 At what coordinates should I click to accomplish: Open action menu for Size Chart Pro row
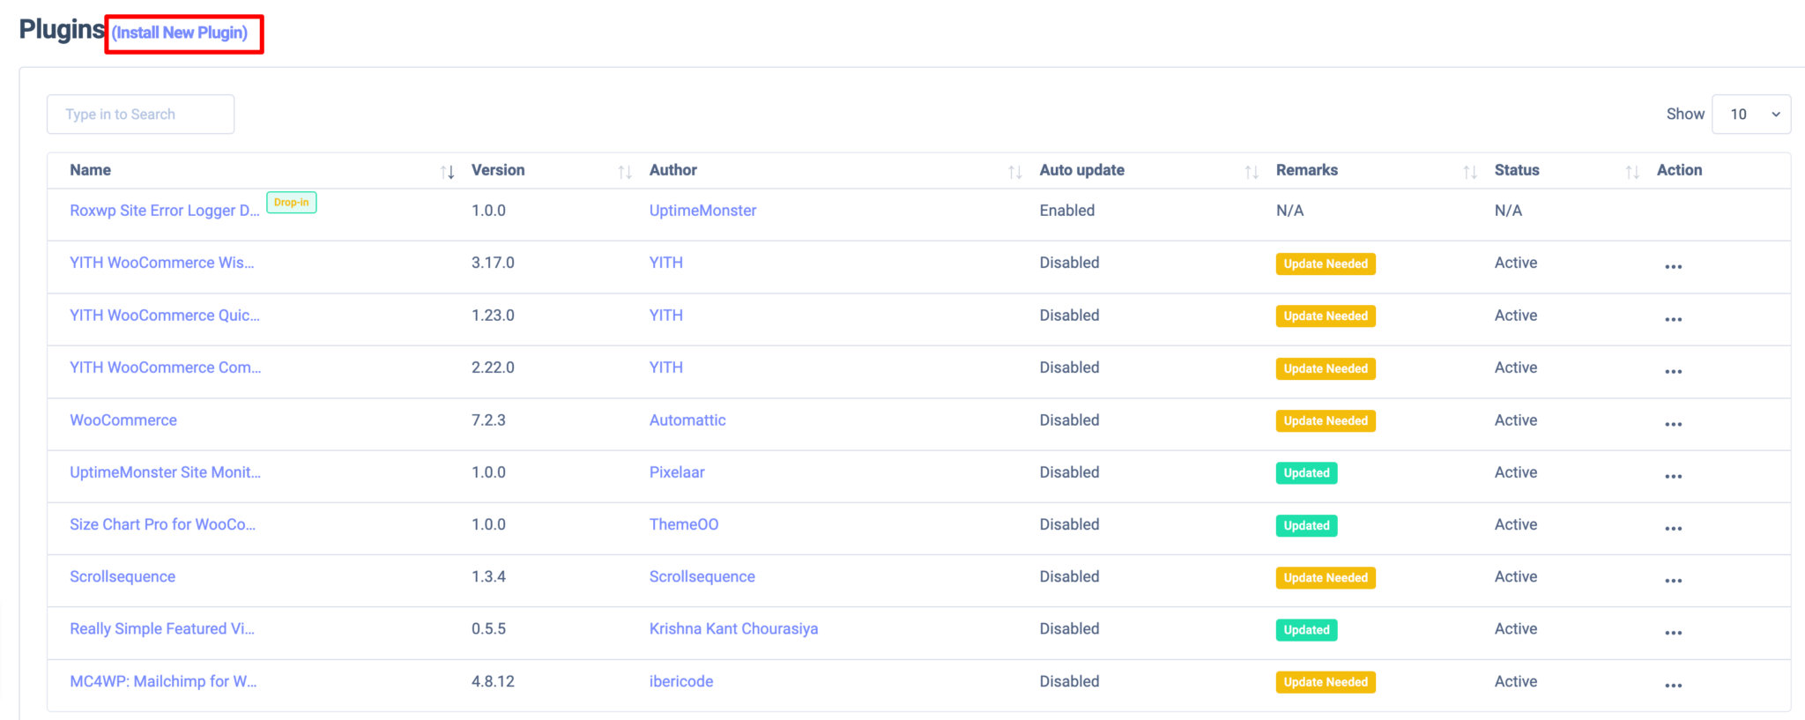click(x=1673, y=529)
